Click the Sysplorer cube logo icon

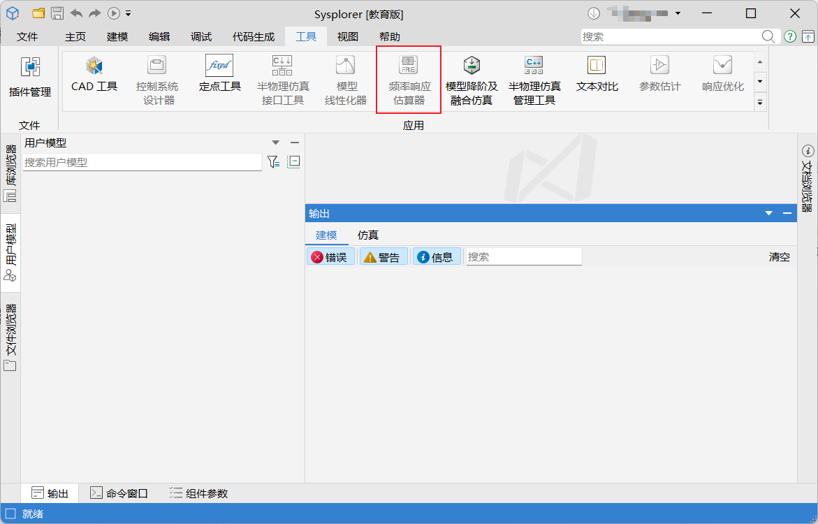[13, 13]
